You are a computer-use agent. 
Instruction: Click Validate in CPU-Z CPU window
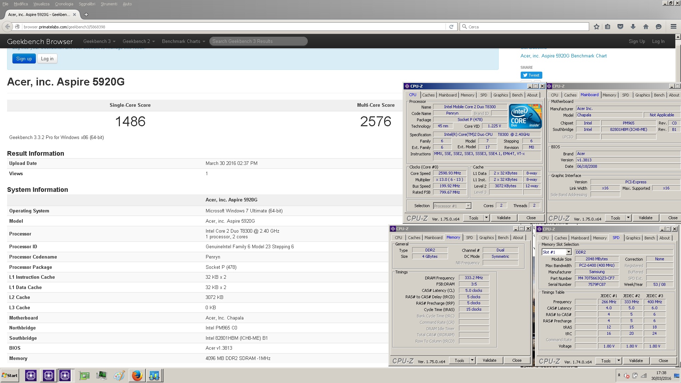pos(504,218)
